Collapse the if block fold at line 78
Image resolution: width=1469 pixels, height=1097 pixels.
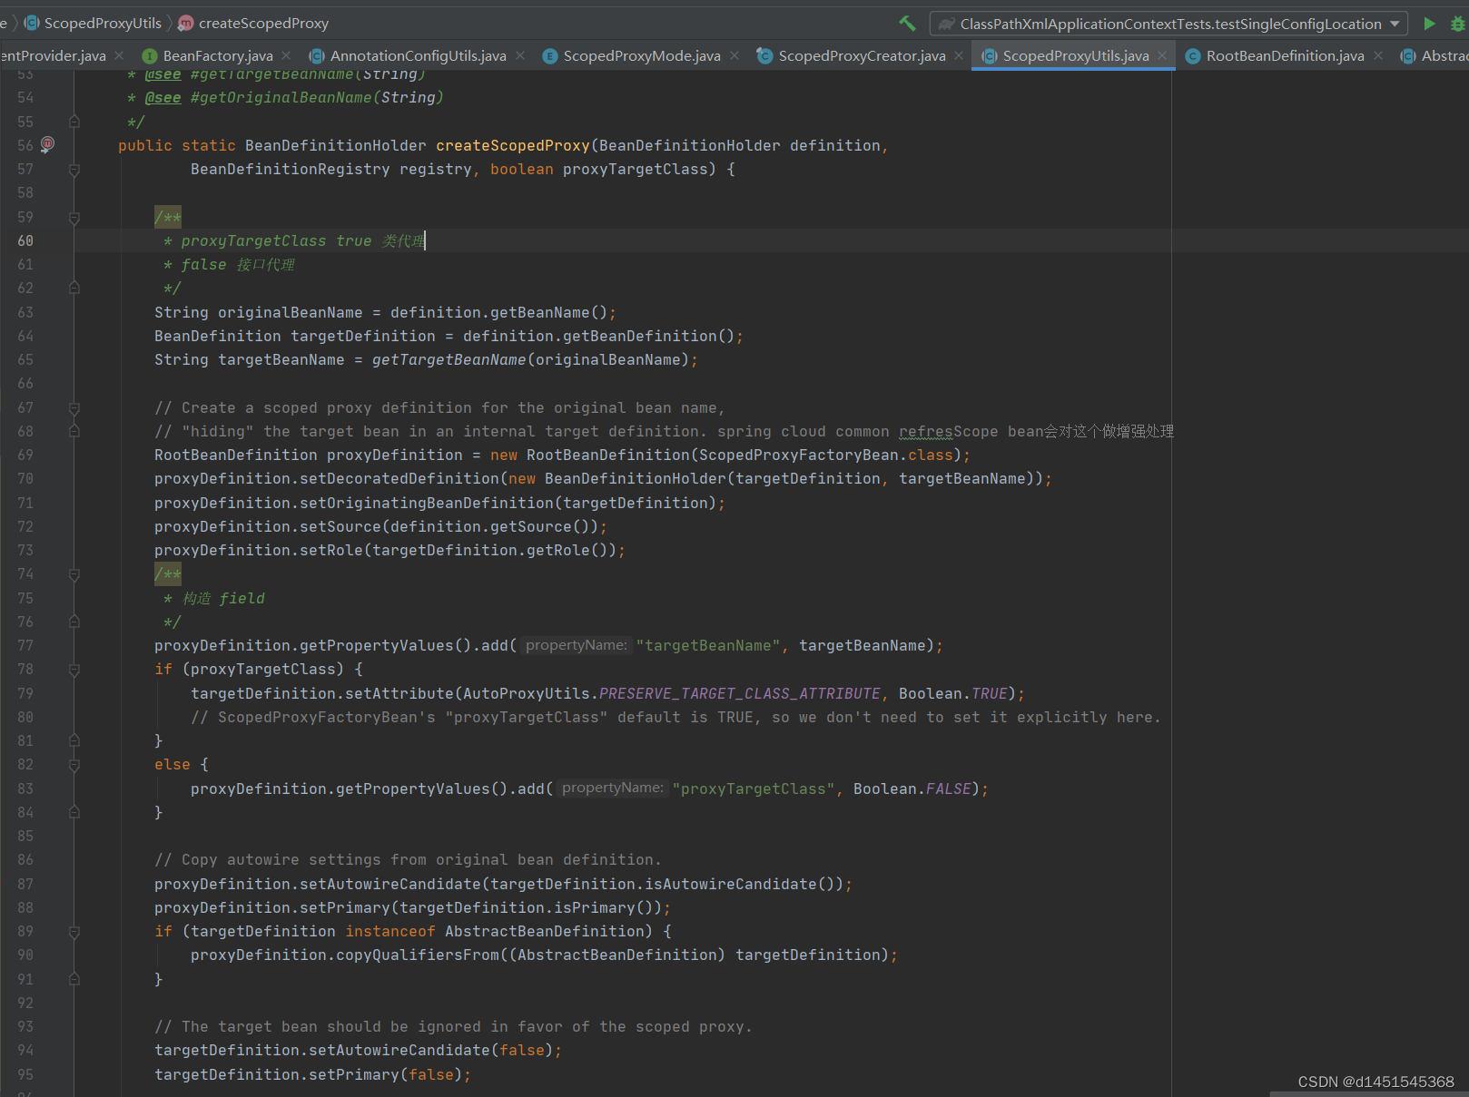74,670
